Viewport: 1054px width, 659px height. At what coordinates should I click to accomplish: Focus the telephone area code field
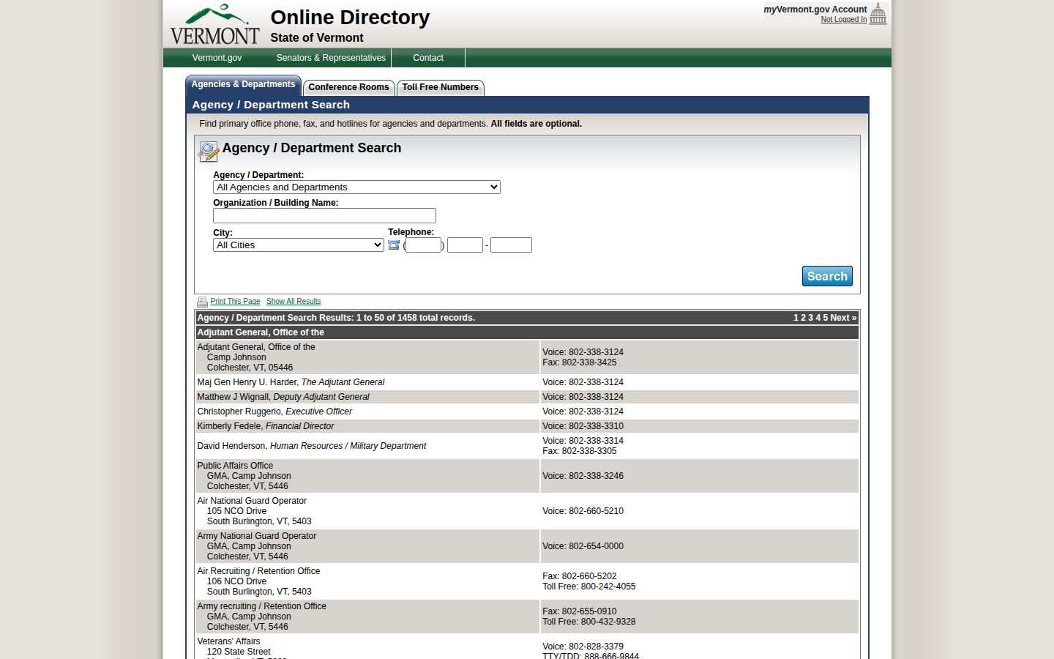(x=424, y=245)
